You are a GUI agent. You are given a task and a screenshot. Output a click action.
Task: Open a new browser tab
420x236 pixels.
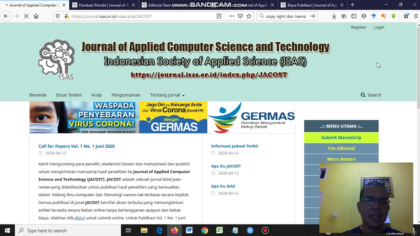[352, 5]
